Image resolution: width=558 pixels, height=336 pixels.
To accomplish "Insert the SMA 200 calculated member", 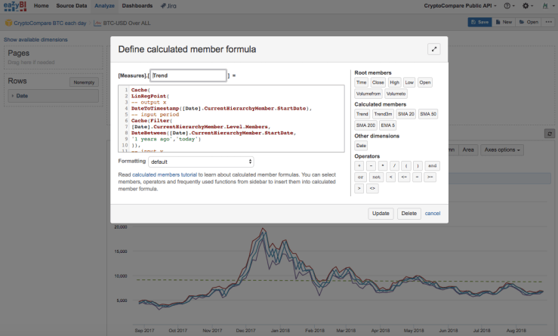I will click(365, 125).
